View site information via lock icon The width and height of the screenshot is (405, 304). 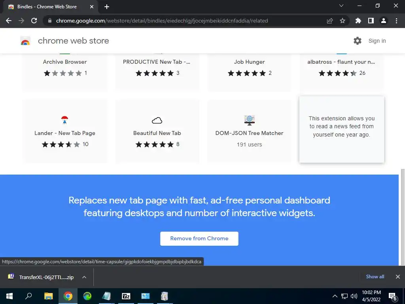click(50, 21)
